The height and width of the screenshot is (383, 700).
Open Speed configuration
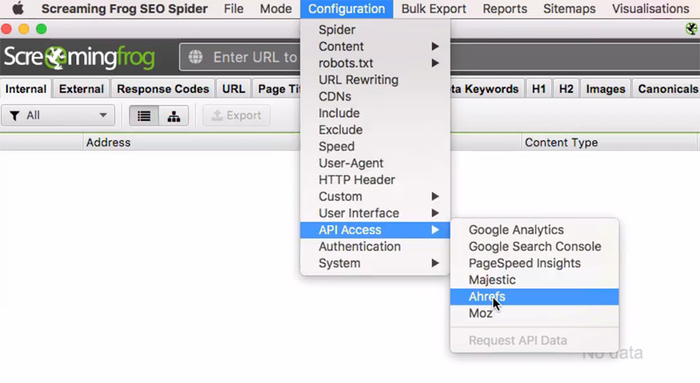375,146
